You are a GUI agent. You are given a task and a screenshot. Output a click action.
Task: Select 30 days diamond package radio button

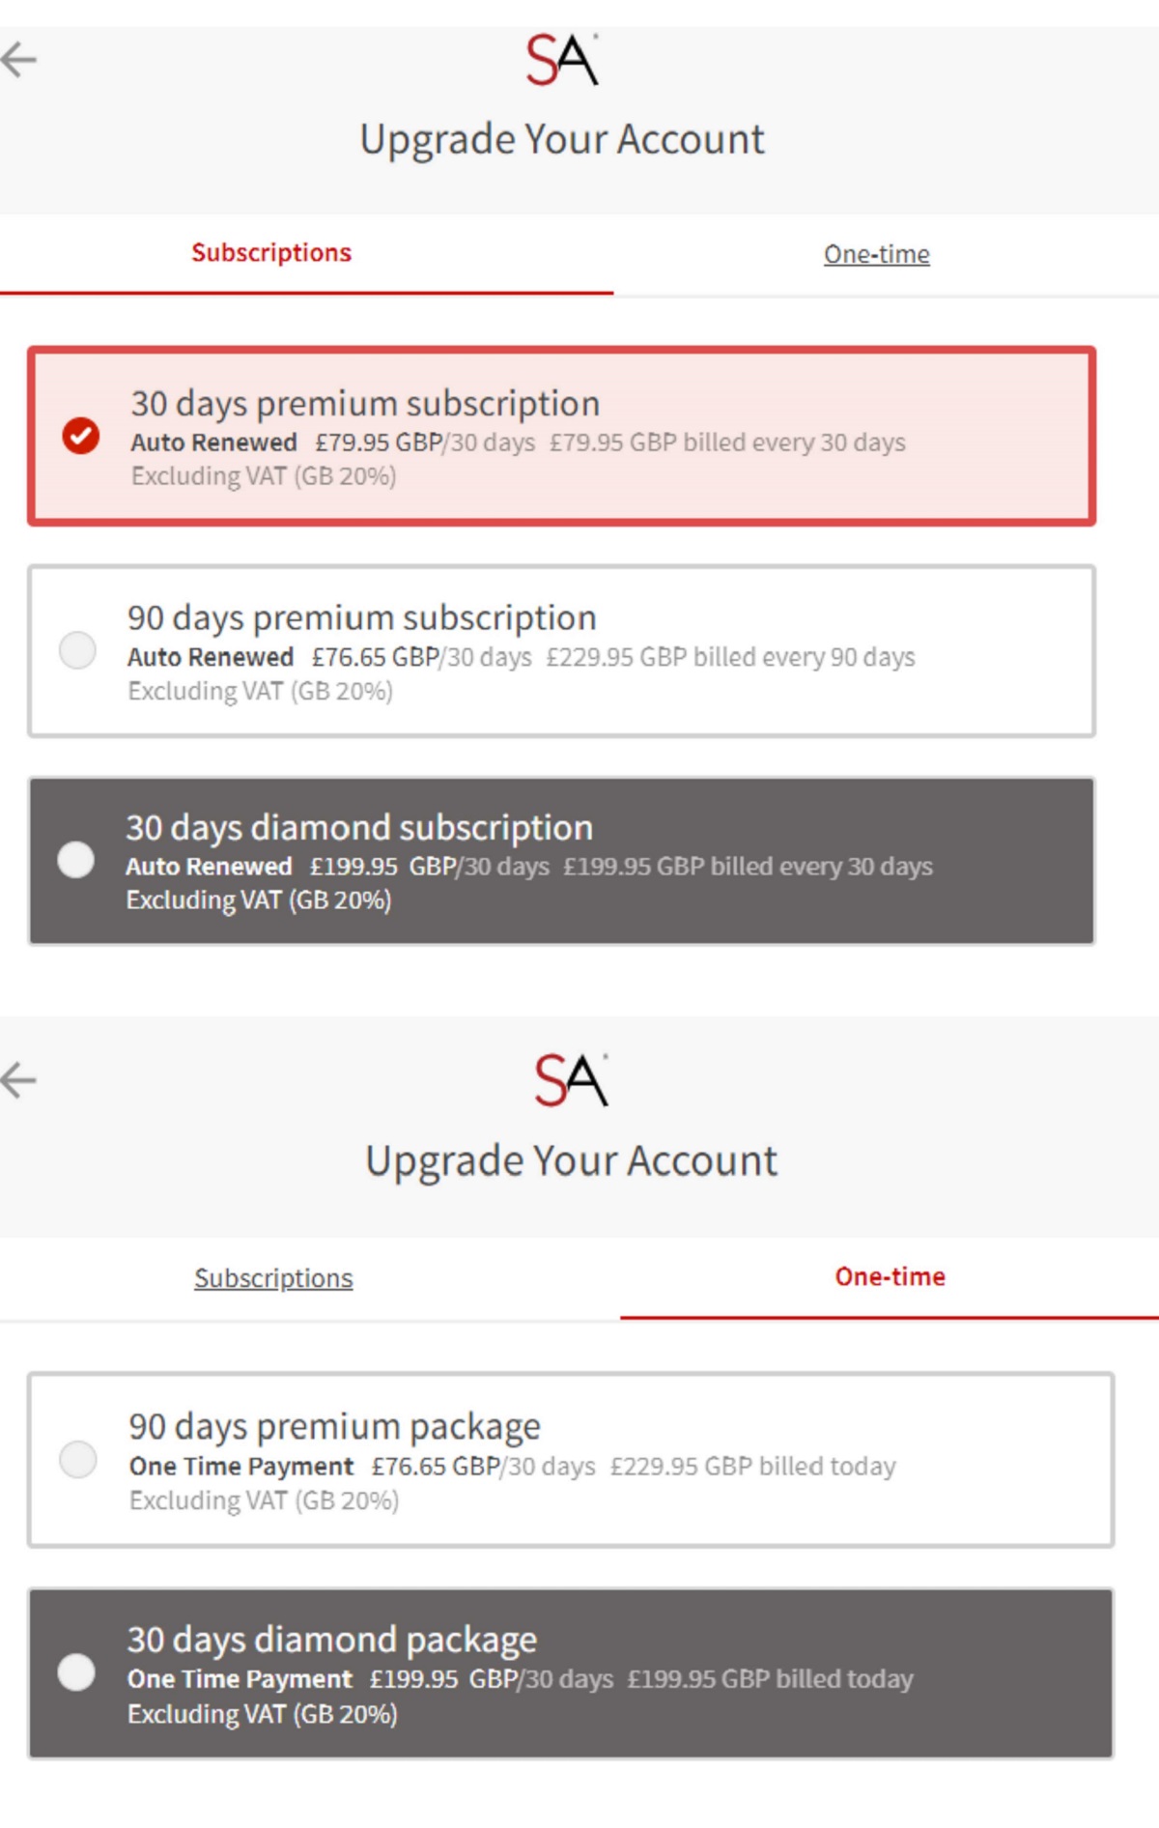(76, 1671)
